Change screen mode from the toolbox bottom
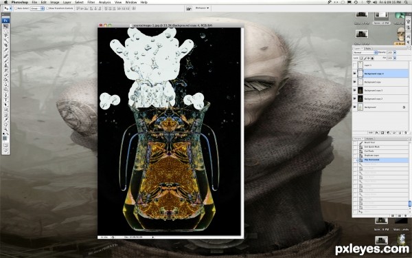The width and height of the screenshot is (412, 258). pyautogui.click(x=5, y=151)
